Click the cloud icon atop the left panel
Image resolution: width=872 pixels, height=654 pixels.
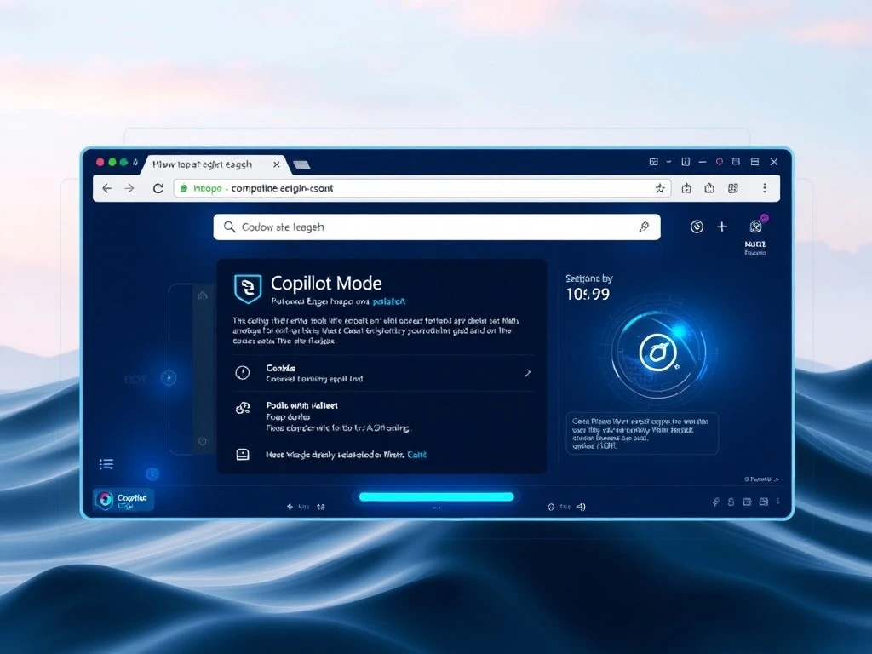[x=203, y=295]
